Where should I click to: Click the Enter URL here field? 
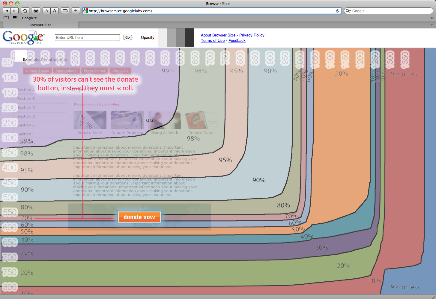(x=87, y=37)
